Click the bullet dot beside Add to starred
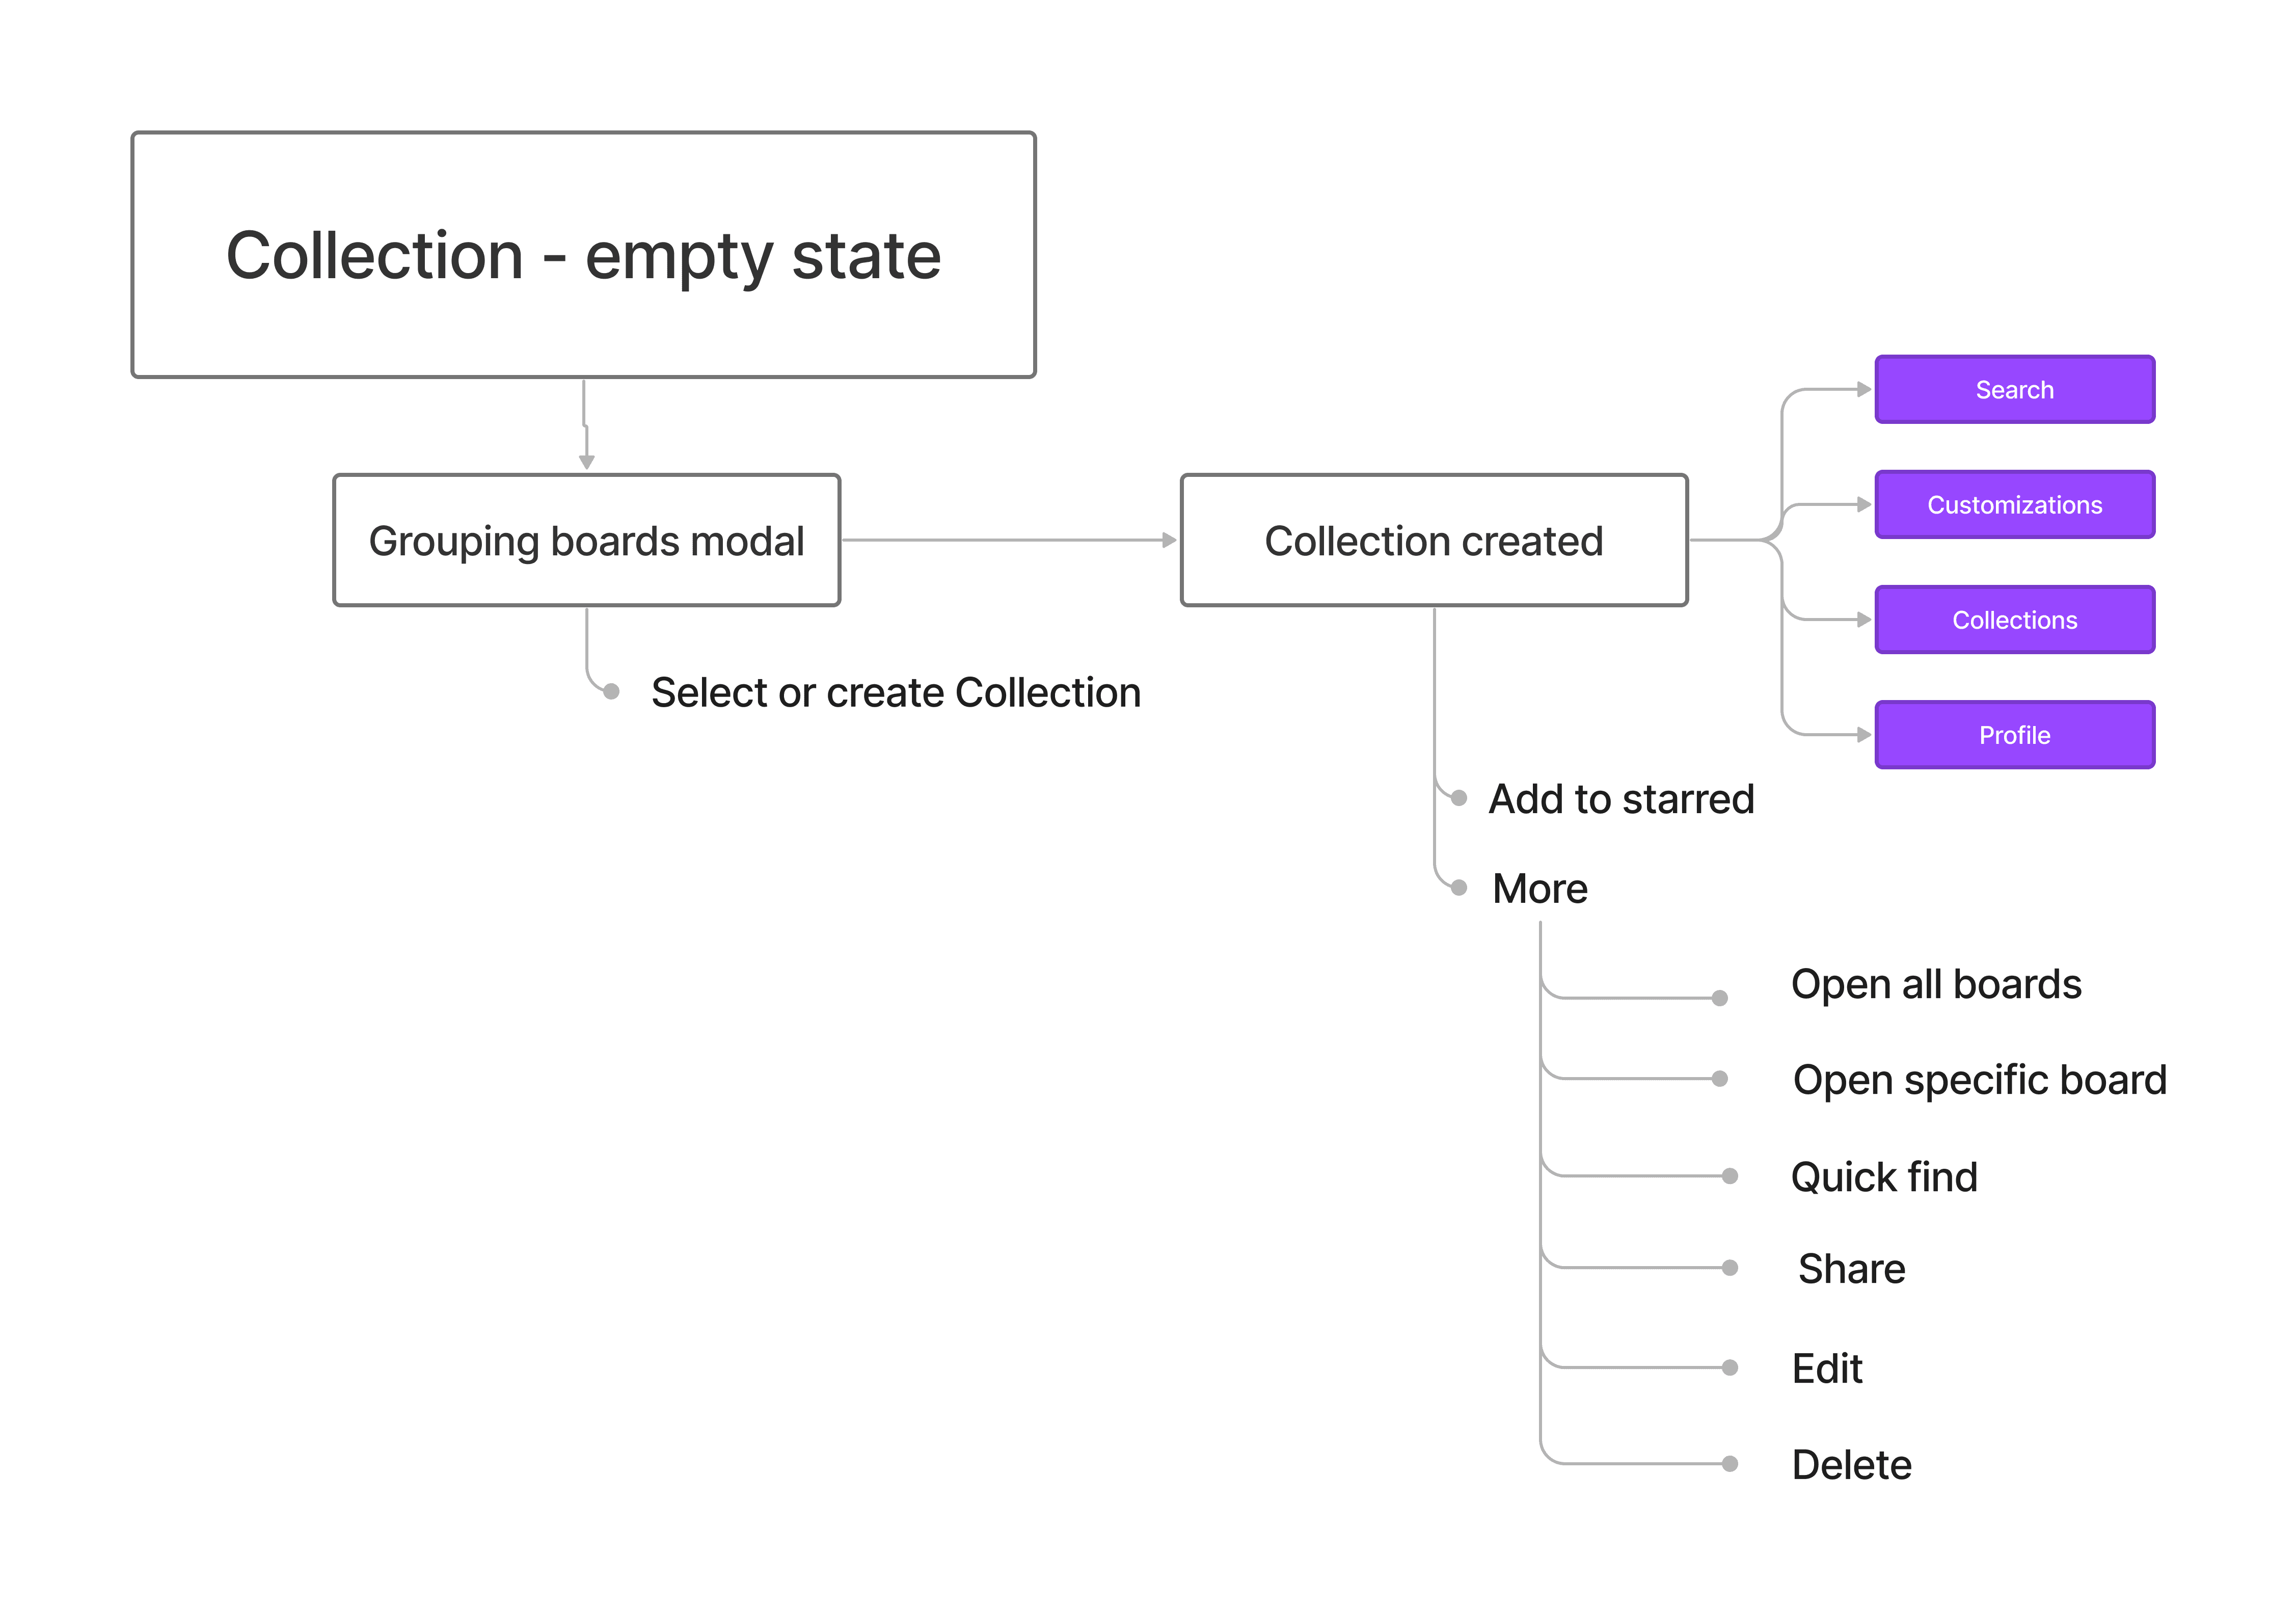 [1459, 797]
